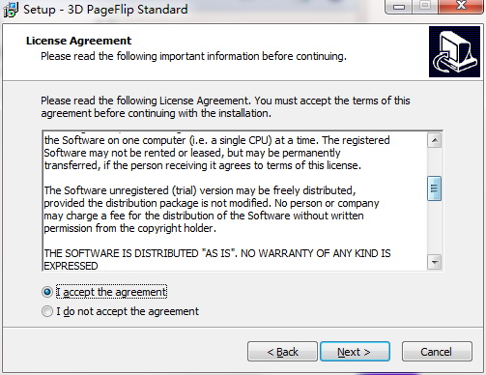486x375 pixels.
Task: Click the disabled maximize window button
Action: pyautogui.click(x=425, y=7)
